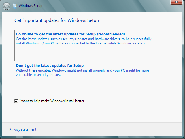Click the "Get important updates for Windows Setup" heading
This screenshot has width=185, height=139.
pyautogui.click(x=57, y=20)
